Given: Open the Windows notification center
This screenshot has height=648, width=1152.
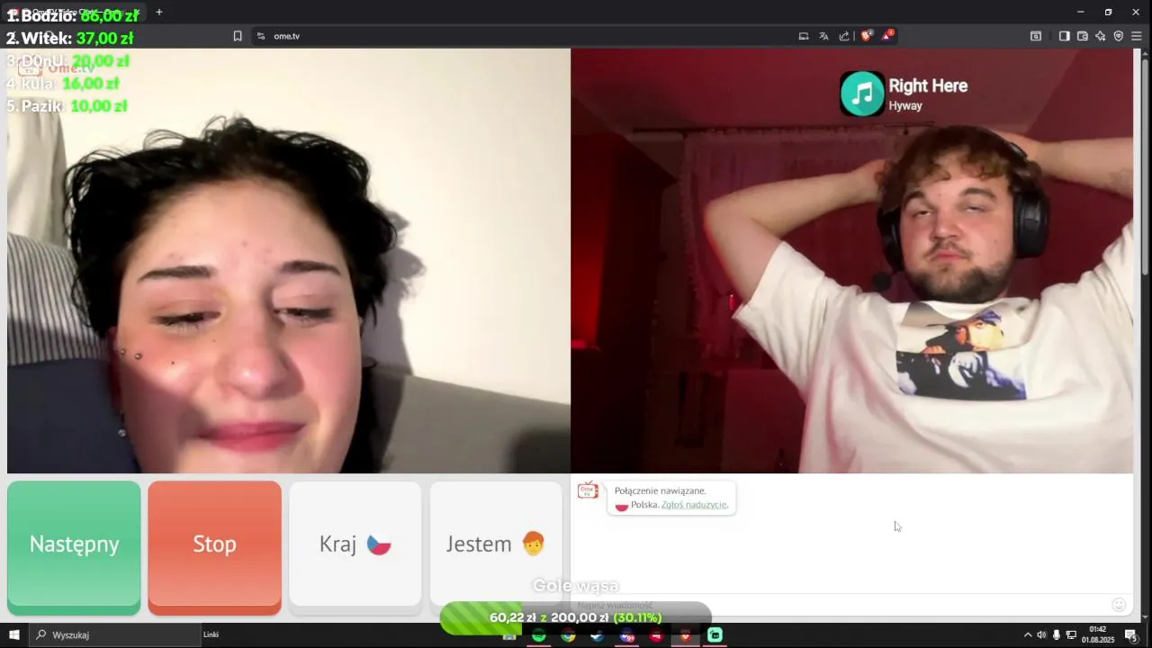Looking at the screenshot, I should 1131,635.
